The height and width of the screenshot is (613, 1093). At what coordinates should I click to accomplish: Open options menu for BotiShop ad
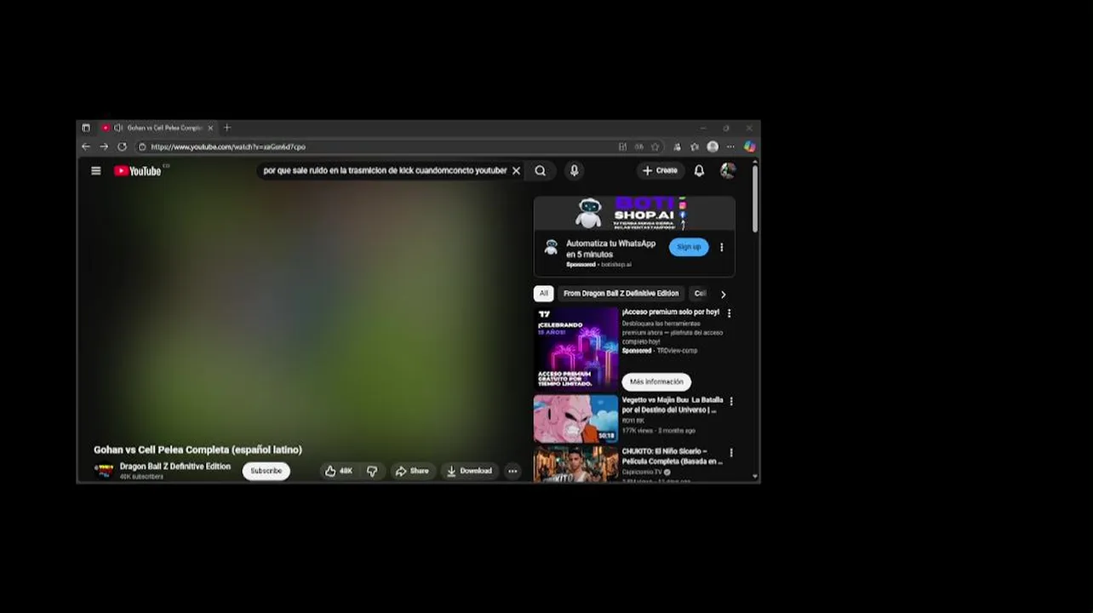[x=722, y=248]
